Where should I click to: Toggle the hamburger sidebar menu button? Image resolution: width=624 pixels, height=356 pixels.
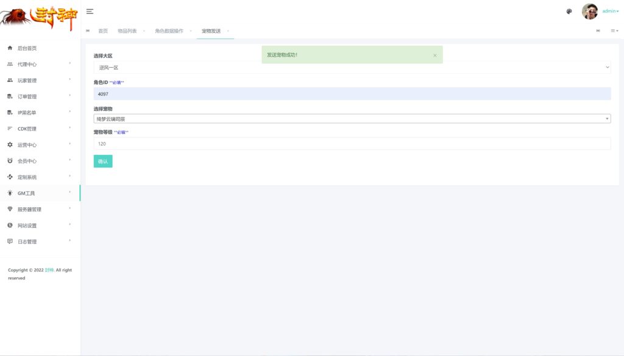pos(90,12)
